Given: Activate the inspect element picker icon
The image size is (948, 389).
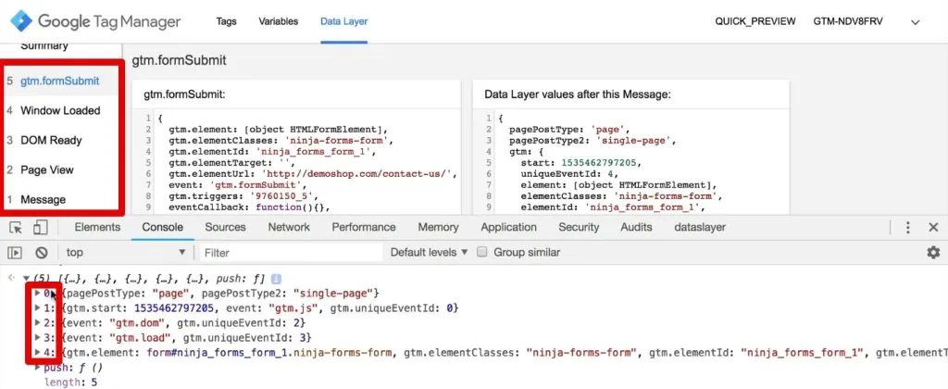Looking at the screenshot, I should [x=17, y=228].
